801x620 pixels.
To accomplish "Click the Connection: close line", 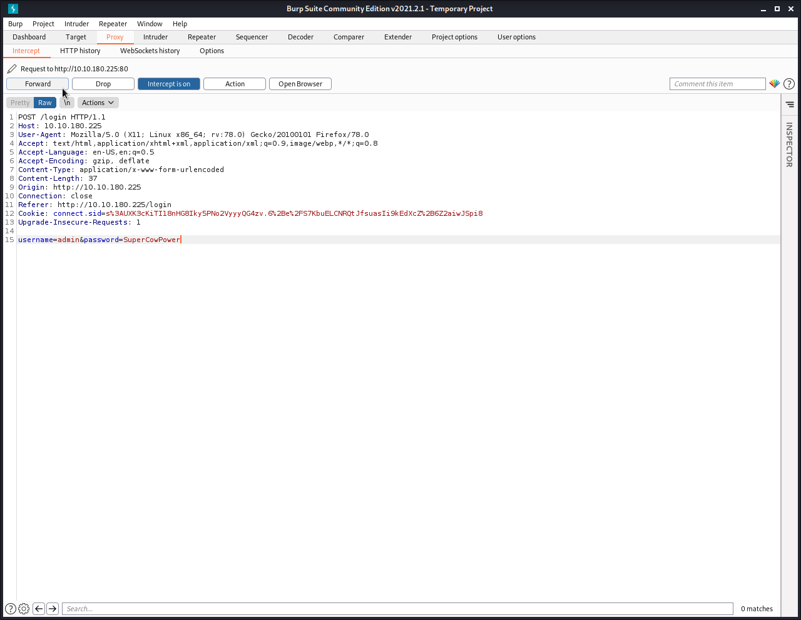I will tap(55, 196).
